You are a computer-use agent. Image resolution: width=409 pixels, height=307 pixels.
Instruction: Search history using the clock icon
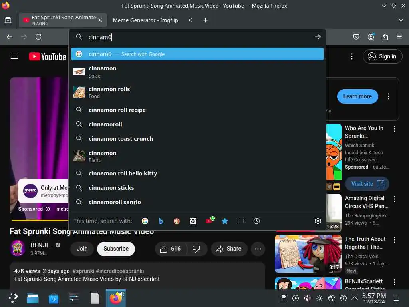tap(257, 221)
